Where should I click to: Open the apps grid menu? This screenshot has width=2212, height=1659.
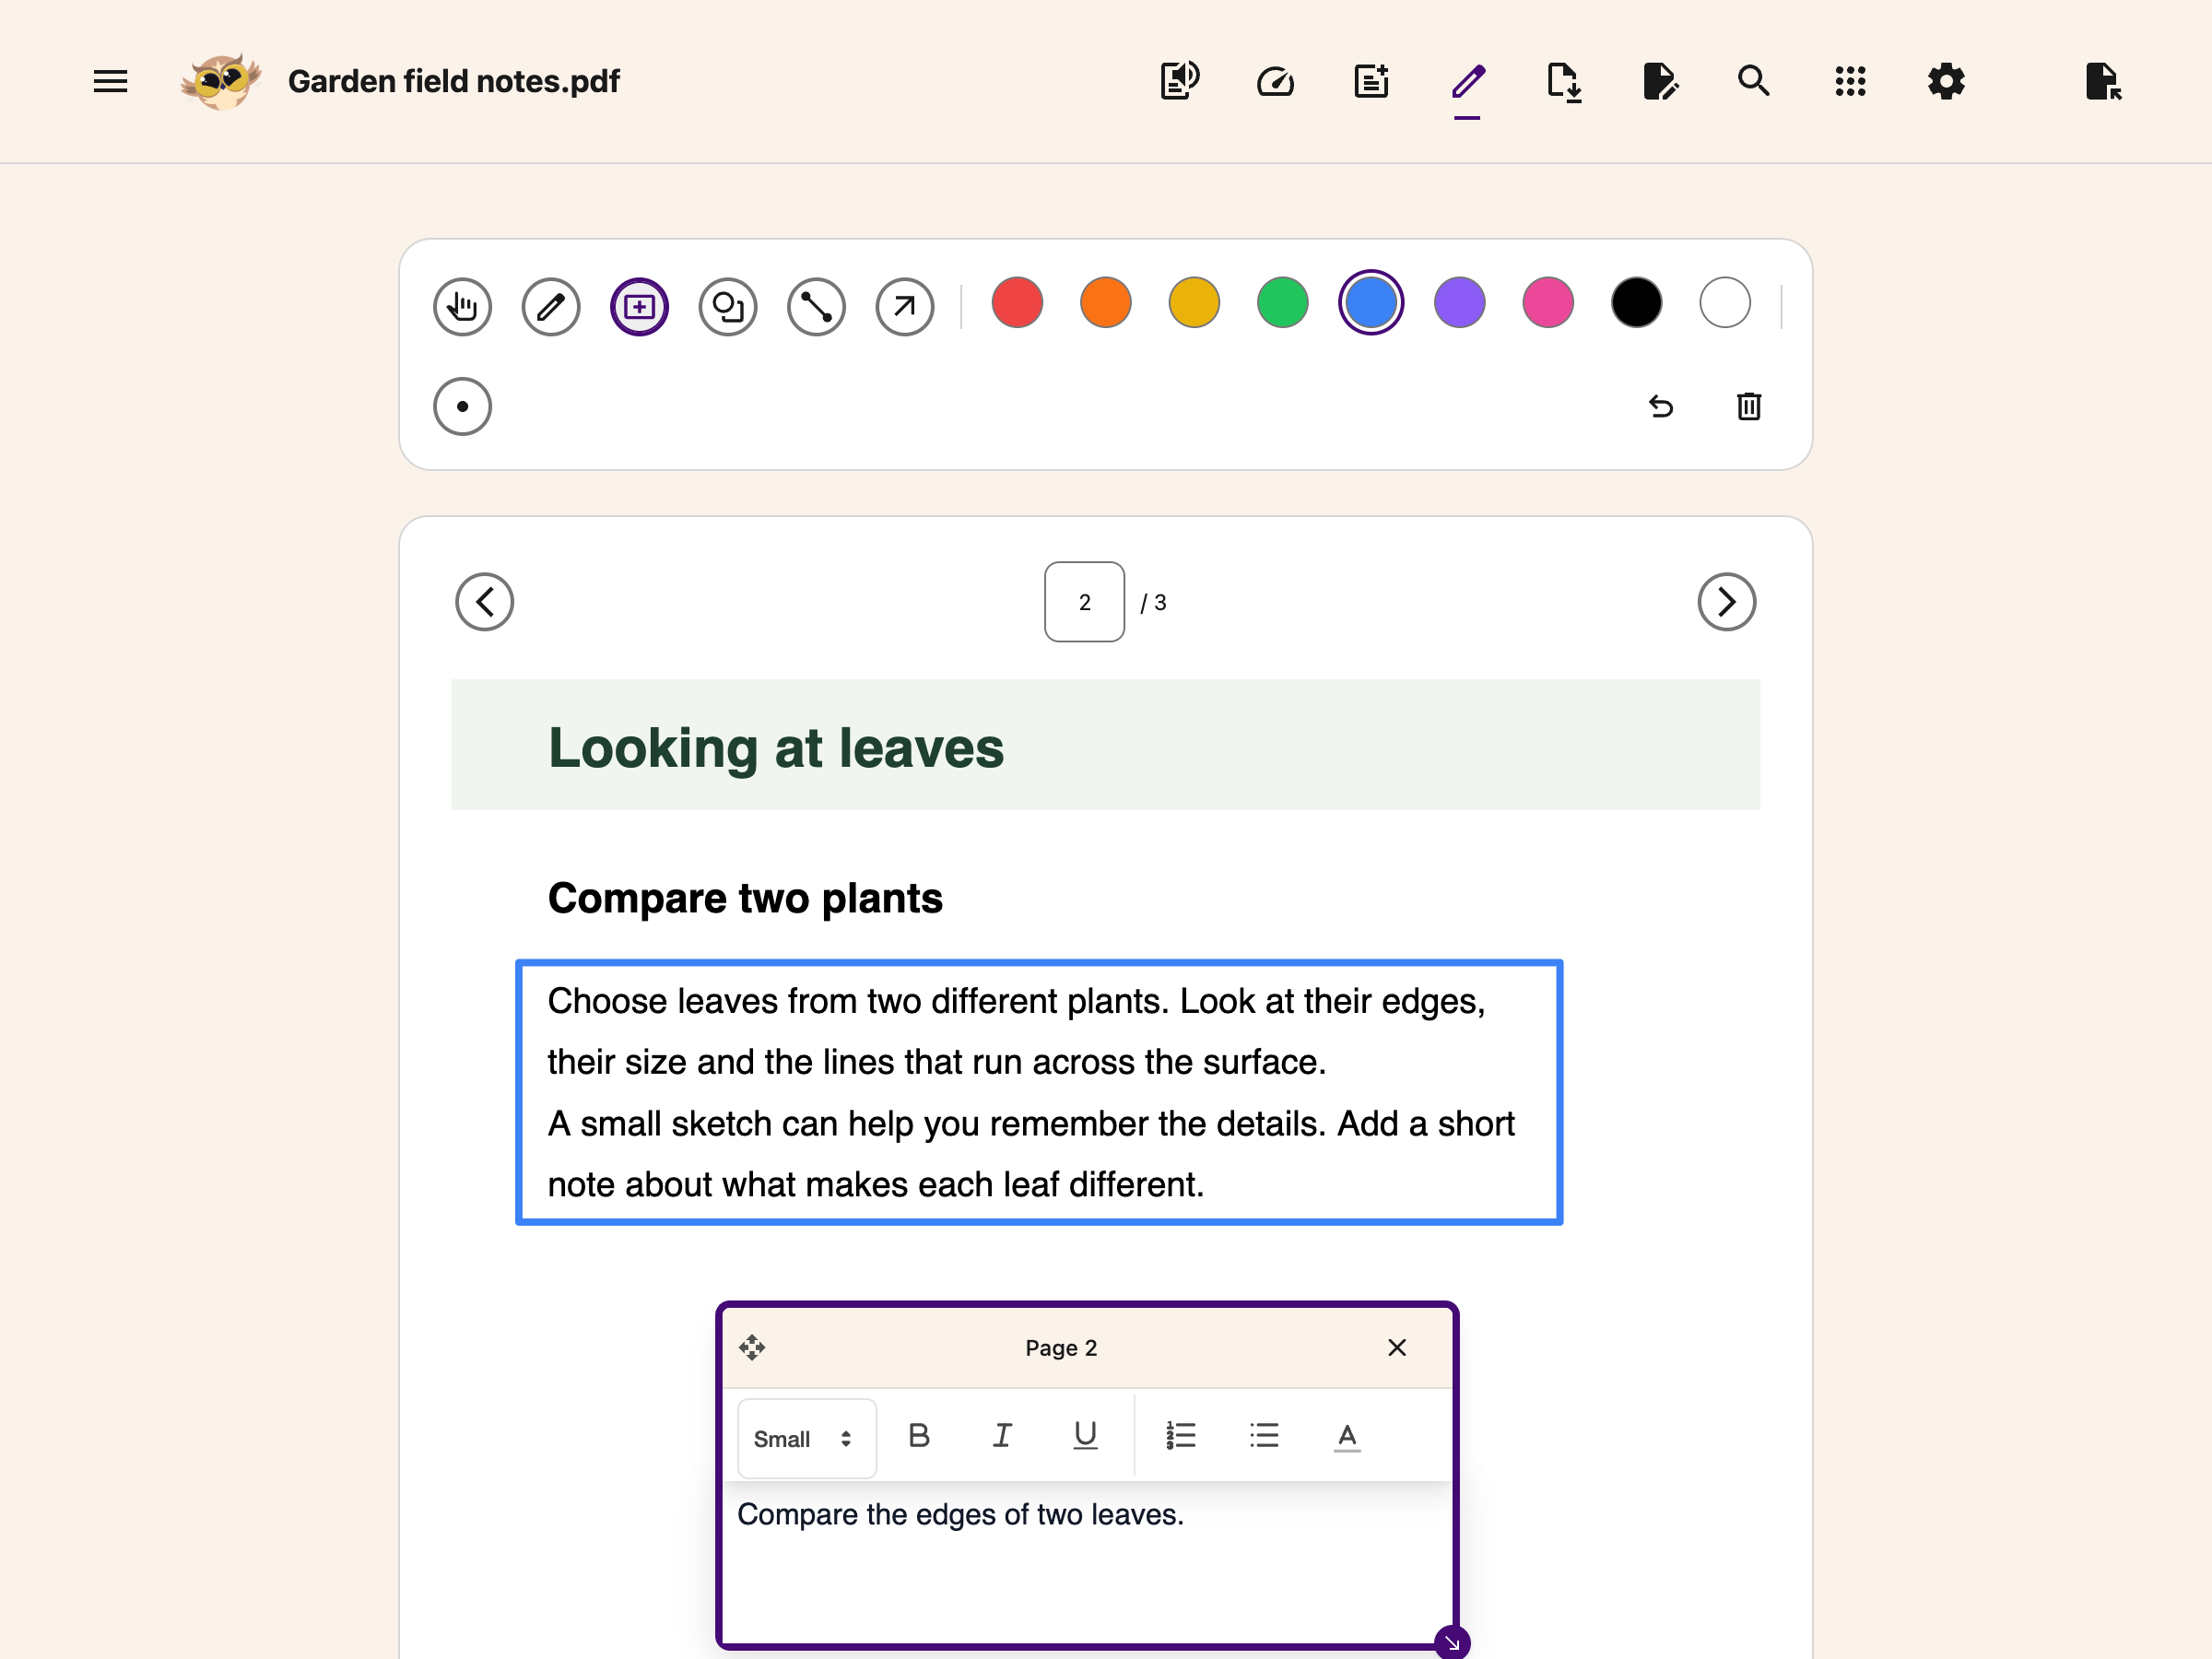pos(1850,81)
